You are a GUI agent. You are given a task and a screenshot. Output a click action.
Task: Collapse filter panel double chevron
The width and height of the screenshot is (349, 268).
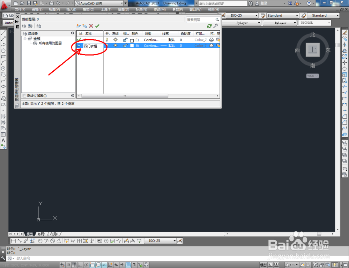(x=73, y=33)
